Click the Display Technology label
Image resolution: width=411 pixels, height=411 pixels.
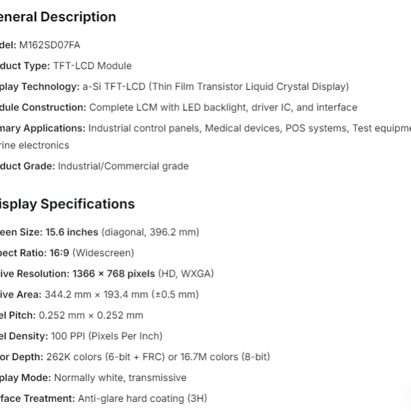click(39, 86)
